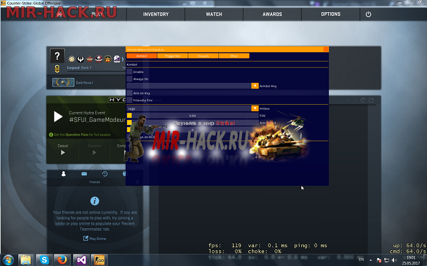Open the invites envelope icon
The image size is (427, 266).
tap(84, 174)
